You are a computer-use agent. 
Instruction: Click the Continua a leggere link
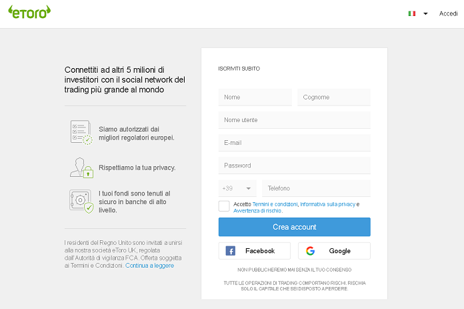(149, 266)
